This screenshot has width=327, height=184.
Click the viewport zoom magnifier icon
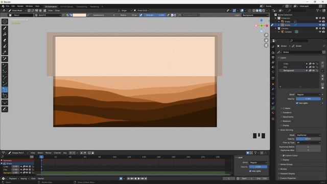[266, 35]
